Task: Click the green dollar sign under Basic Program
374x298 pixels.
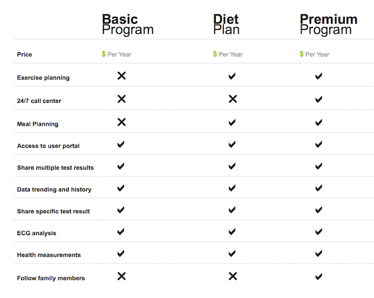Action: pyautogui.click(x=103, y=54)
